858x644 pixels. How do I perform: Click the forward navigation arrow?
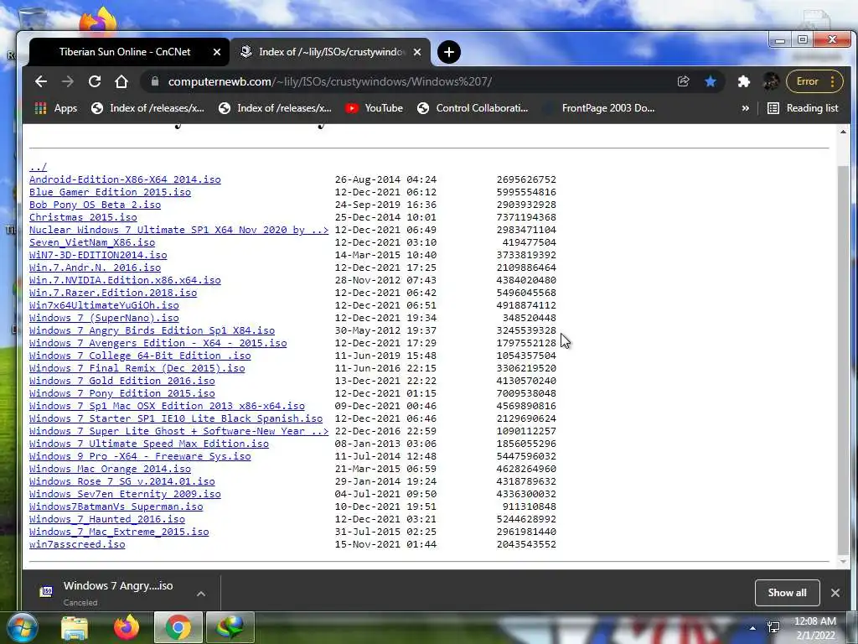coord(67,81)
